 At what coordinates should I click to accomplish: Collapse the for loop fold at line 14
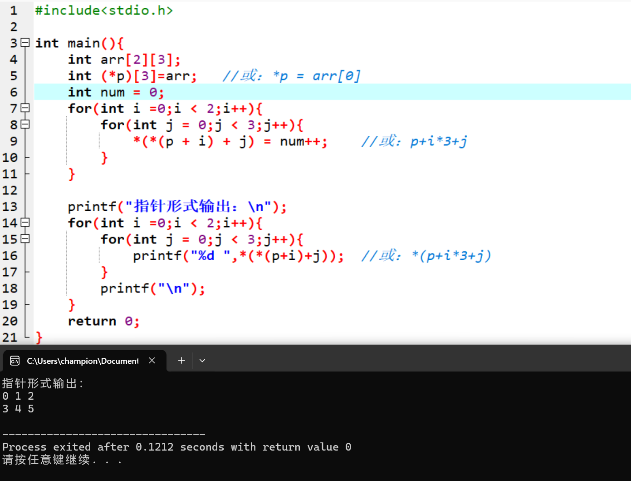[25, 223]
